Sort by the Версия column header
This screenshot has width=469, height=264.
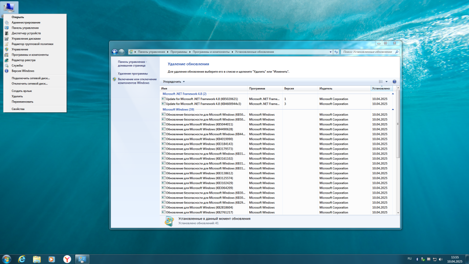click(x=300, y=88)
